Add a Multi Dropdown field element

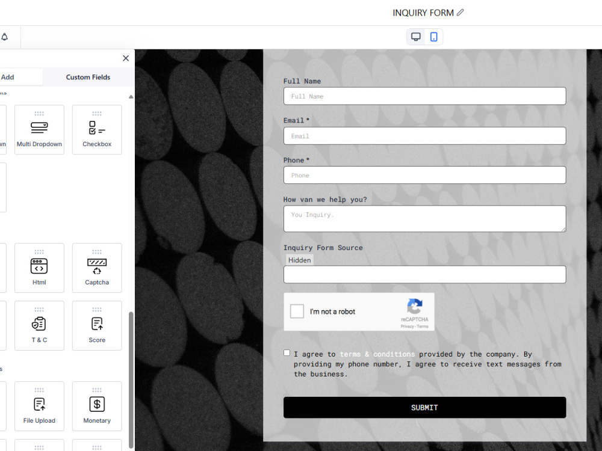tap(39, 130)
